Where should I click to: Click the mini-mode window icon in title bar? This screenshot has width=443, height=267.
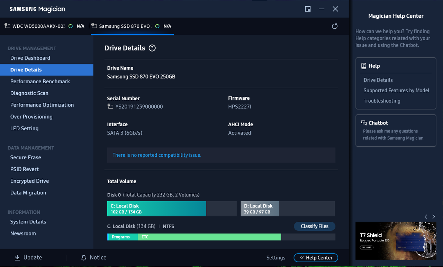click(x=308, y=9)
